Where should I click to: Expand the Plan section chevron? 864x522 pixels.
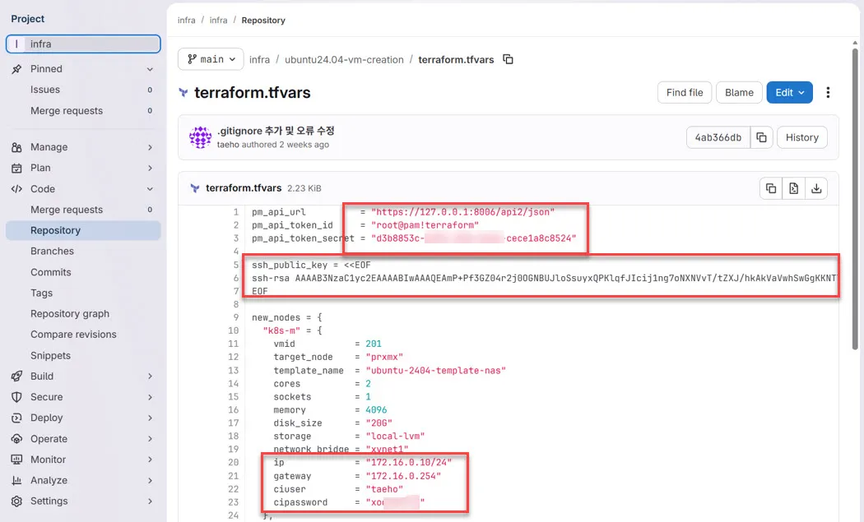click(150, 168)
